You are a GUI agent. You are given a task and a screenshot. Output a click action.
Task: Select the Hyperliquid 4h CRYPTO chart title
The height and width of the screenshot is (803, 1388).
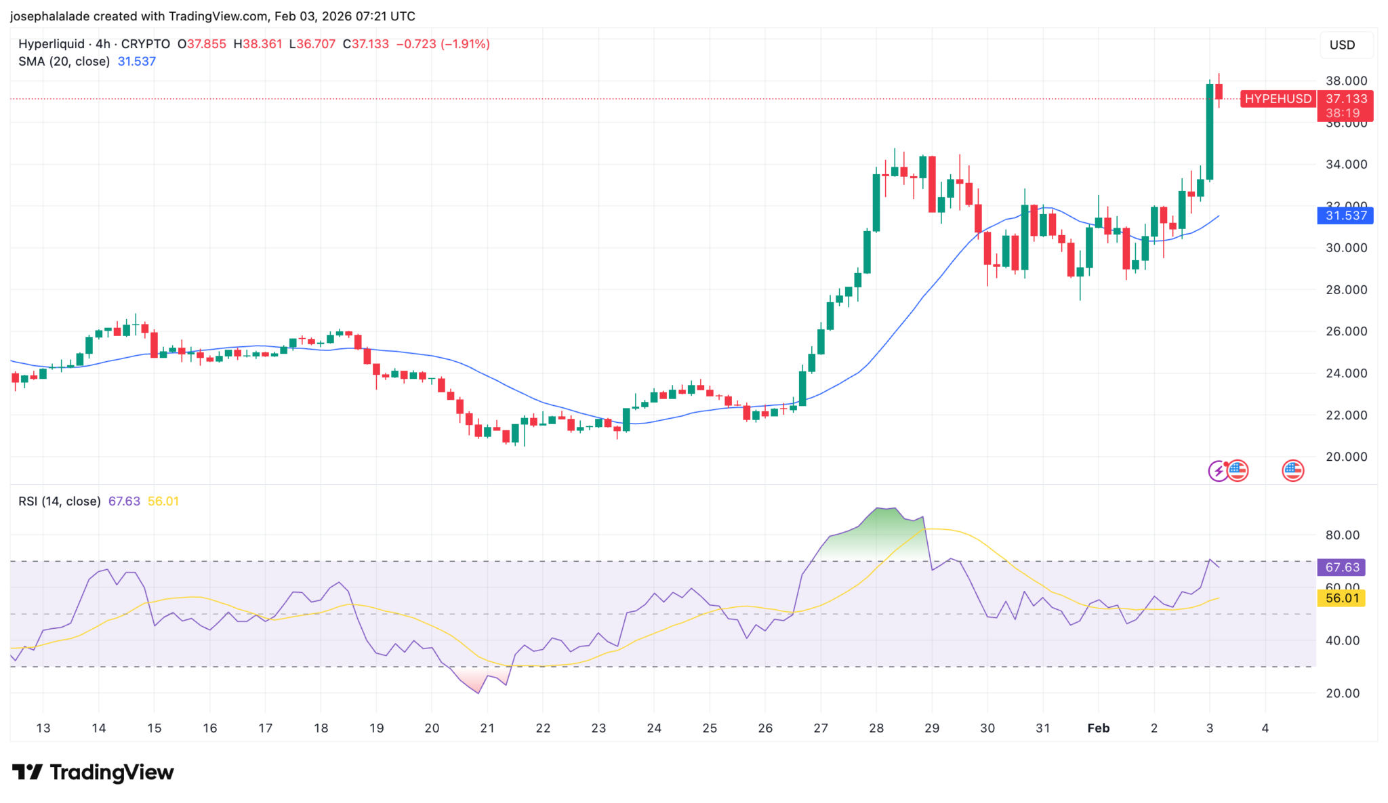coord(94,44)
